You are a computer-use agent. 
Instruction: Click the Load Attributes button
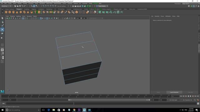point(174,92)
